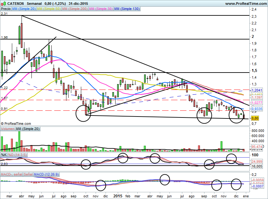Click the %K stochastic label

pos(4,155)
